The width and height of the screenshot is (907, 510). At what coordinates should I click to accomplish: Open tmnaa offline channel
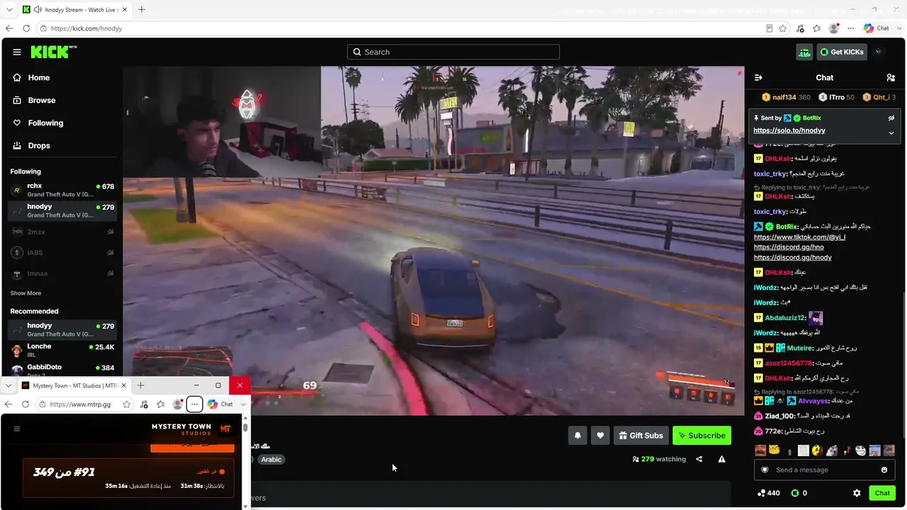tap(62, 273)
